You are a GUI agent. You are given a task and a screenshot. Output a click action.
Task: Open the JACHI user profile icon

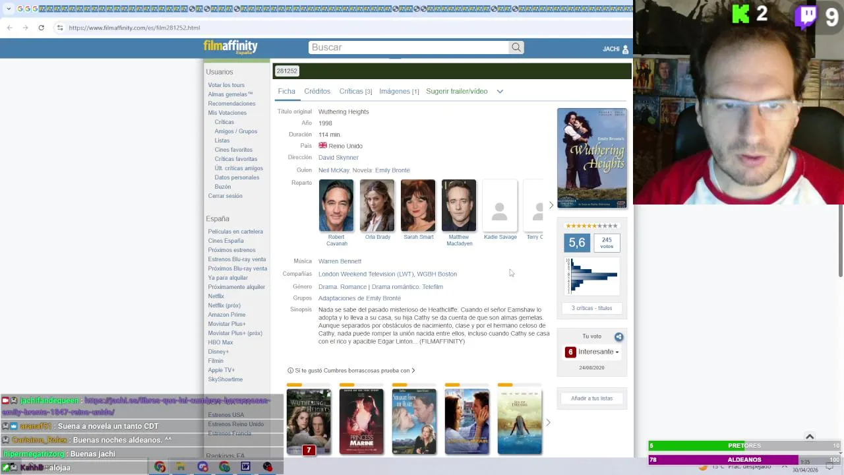click(625, 49)
